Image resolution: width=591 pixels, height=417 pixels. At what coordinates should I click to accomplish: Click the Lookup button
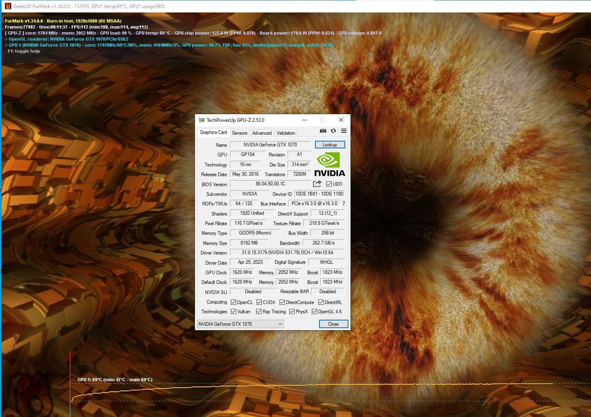pyautogui.click(x=330, y=145)
